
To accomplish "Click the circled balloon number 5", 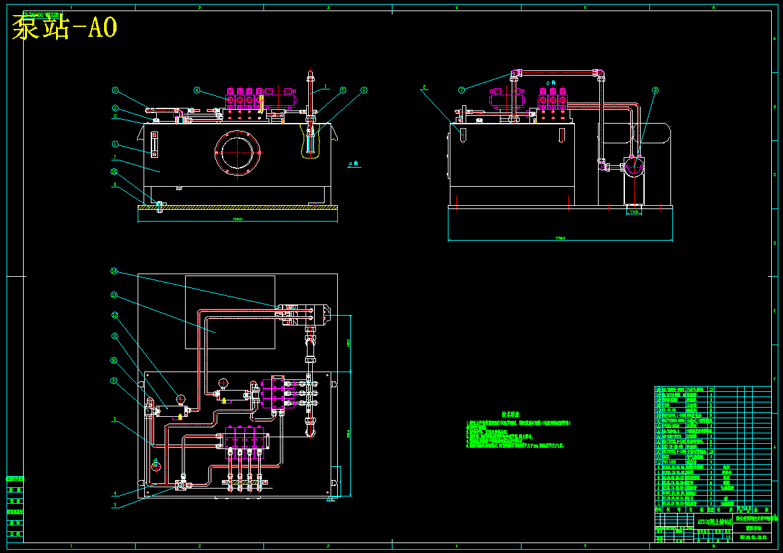I will 343,90.
